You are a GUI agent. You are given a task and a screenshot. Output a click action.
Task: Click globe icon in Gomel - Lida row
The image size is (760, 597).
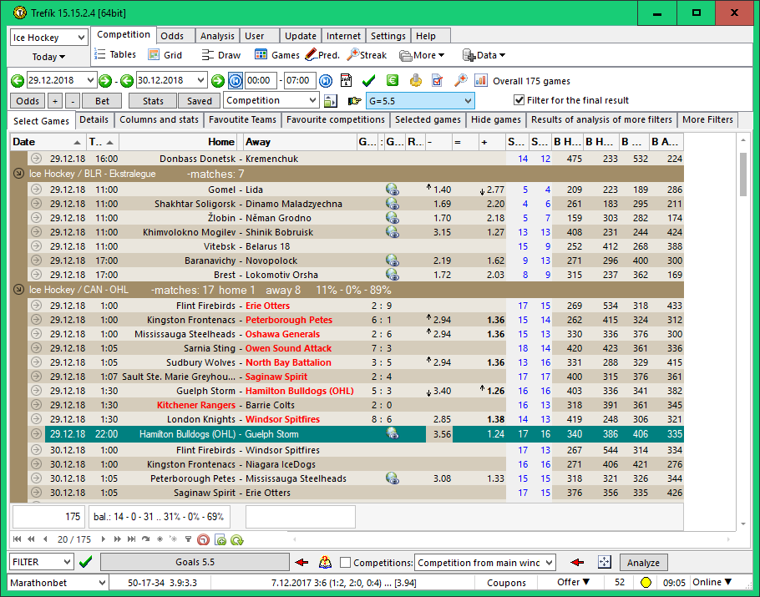click(392, 190)
